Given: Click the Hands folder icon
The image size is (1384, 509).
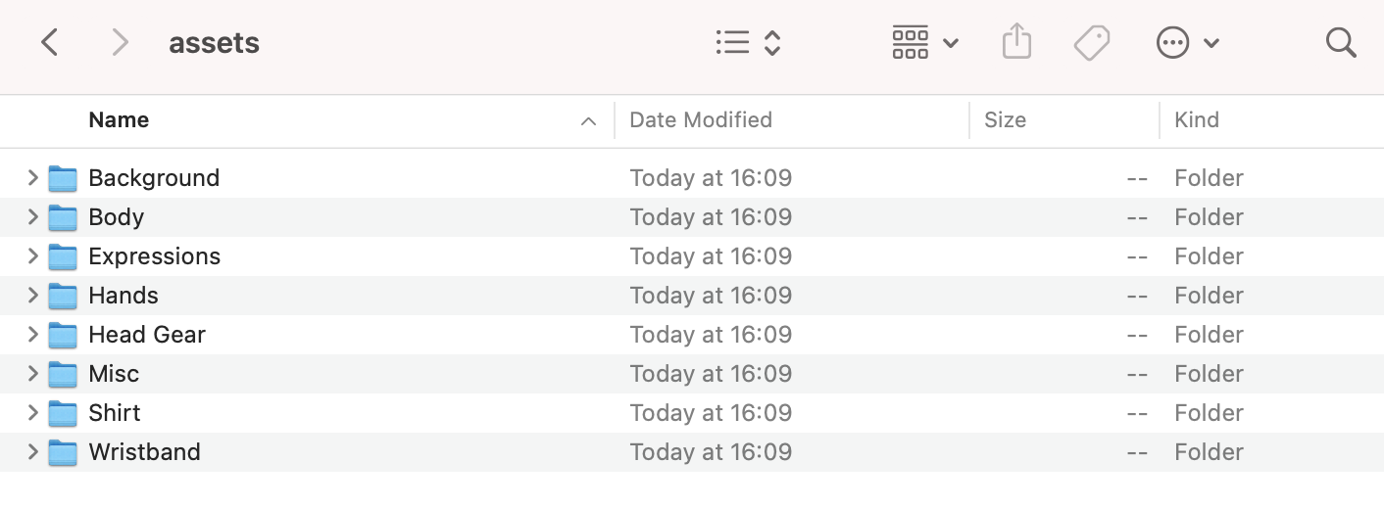Looking at the screenshot, I should tap(63, 296).
